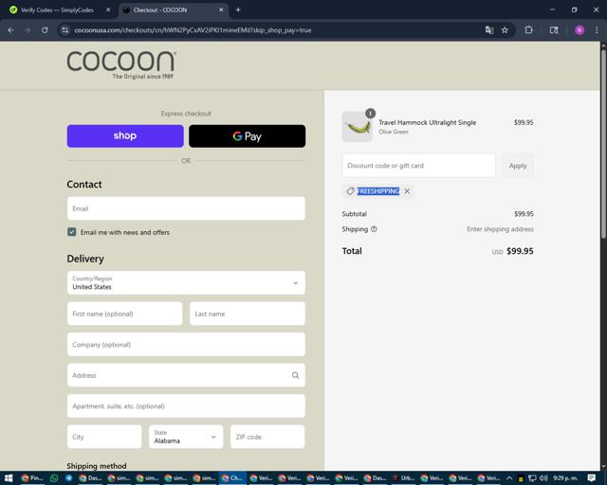Click the Travel Hammock product thumbnail
This screenshot has height=485, width=607.
coord(358,127)
